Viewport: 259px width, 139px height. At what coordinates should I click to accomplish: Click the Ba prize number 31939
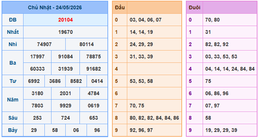tap(66, 69)
